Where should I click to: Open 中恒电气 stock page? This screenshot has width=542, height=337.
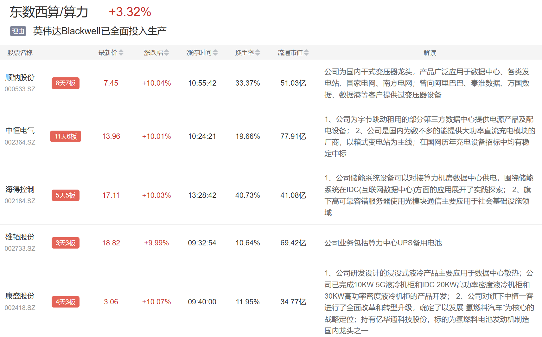coord(20,130)
